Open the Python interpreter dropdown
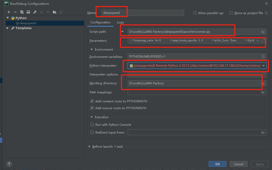272x170 pixels. [x=263, y=66]
